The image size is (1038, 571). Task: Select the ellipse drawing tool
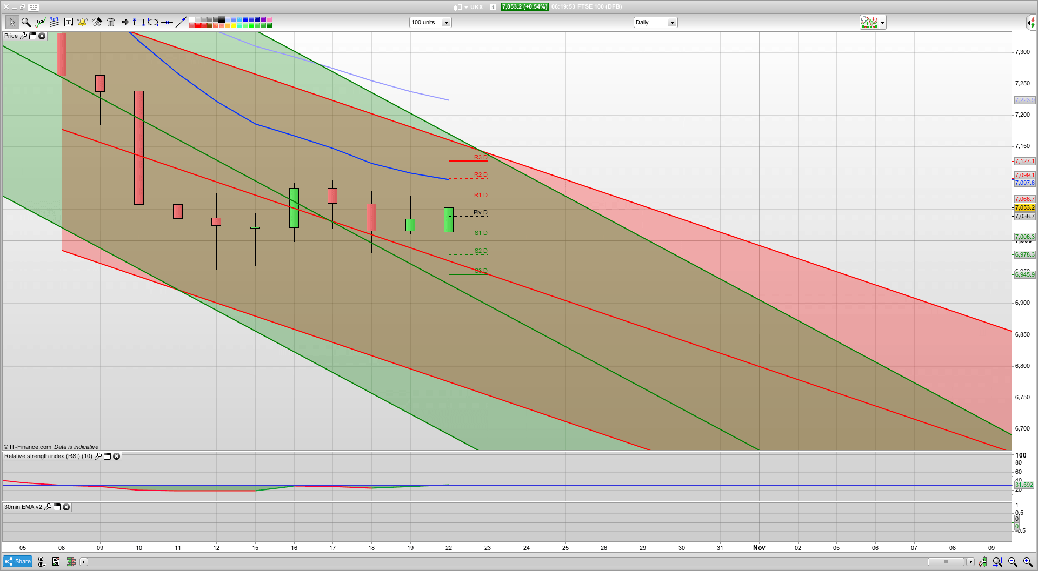click(x=153, y=22)
